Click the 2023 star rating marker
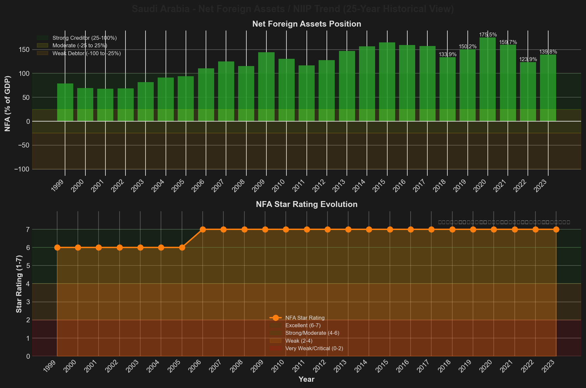The height and width of the screenshot is (388, 586). pyautogui.click(x=556, y=229)
